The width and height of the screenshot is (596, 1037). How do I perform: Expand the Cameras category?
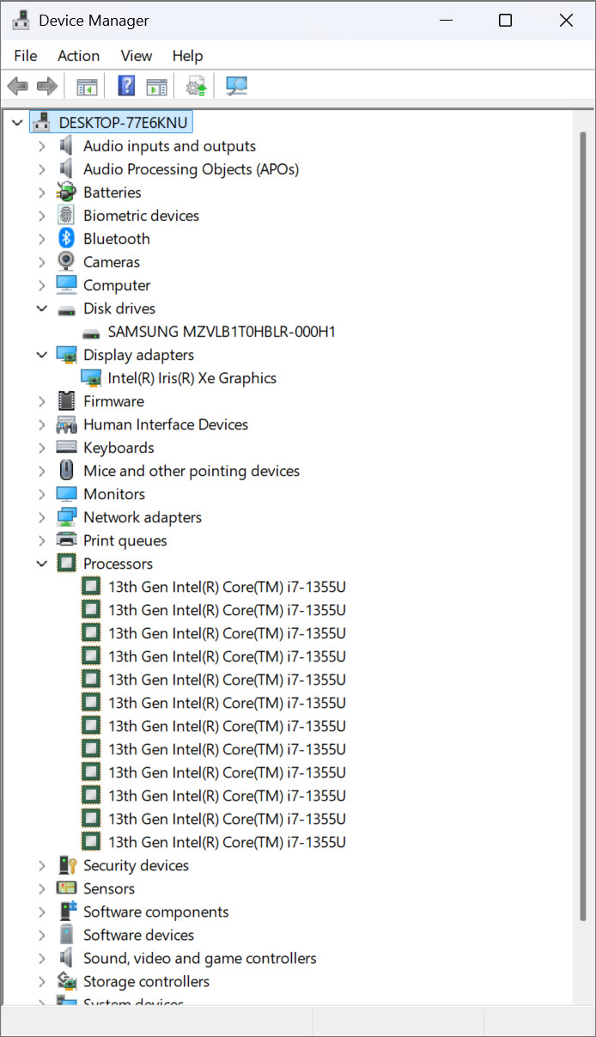tap(41, 262)
